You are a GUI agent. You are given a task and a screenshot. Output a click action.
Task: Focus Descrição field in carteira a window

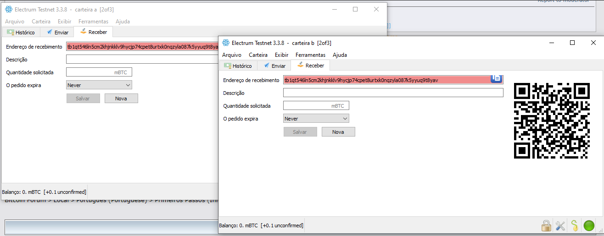coord(142,59)
